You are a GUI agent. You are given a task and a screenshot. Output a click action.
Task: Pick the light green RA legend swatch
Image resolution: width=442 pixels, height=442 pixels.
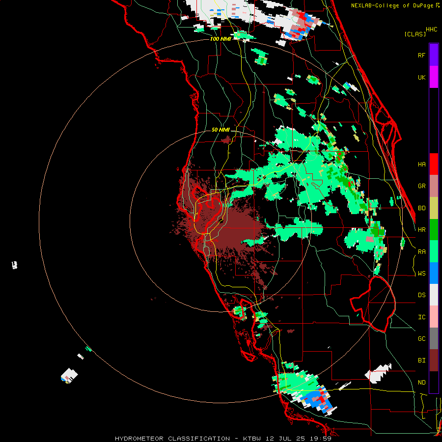[x=434, y=251]
